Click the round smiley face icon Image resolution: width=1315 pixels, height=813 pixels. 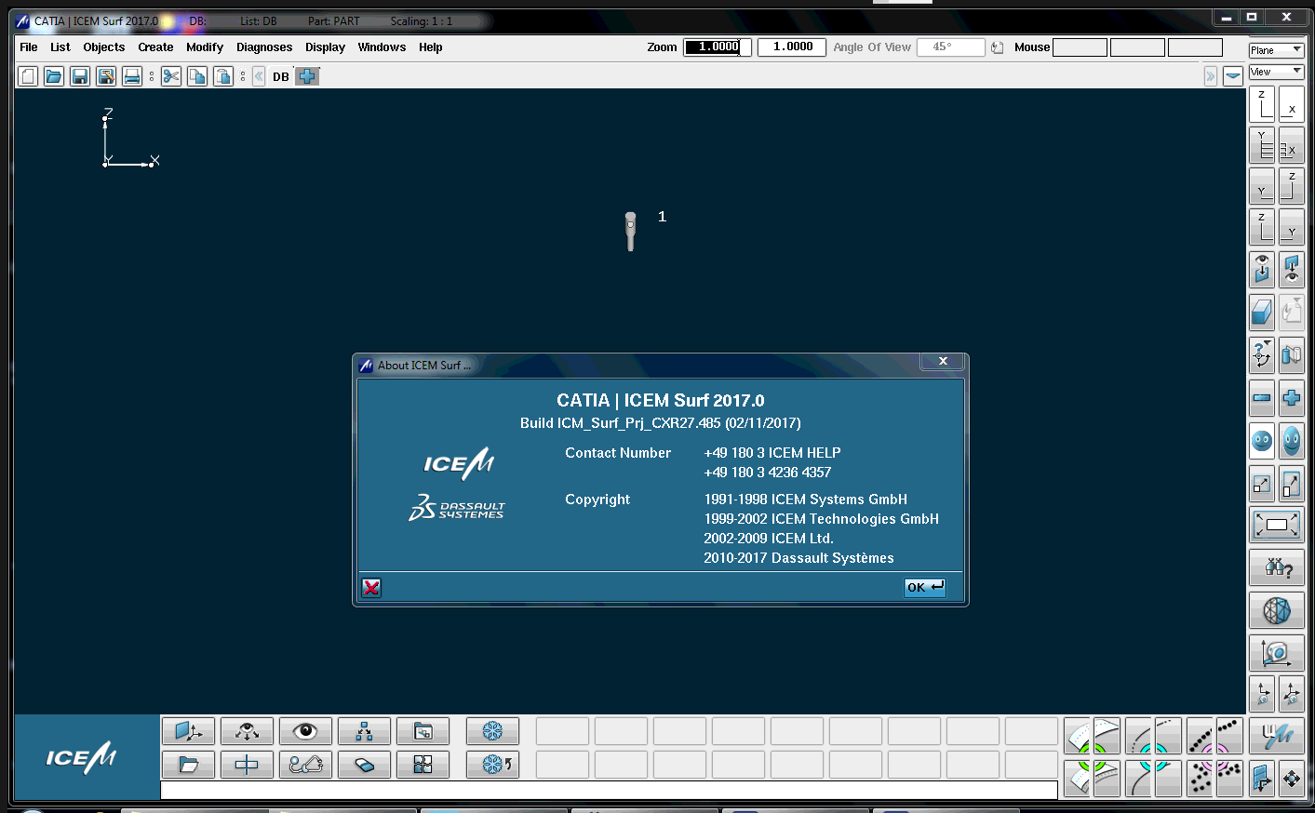pos(1261,439)
